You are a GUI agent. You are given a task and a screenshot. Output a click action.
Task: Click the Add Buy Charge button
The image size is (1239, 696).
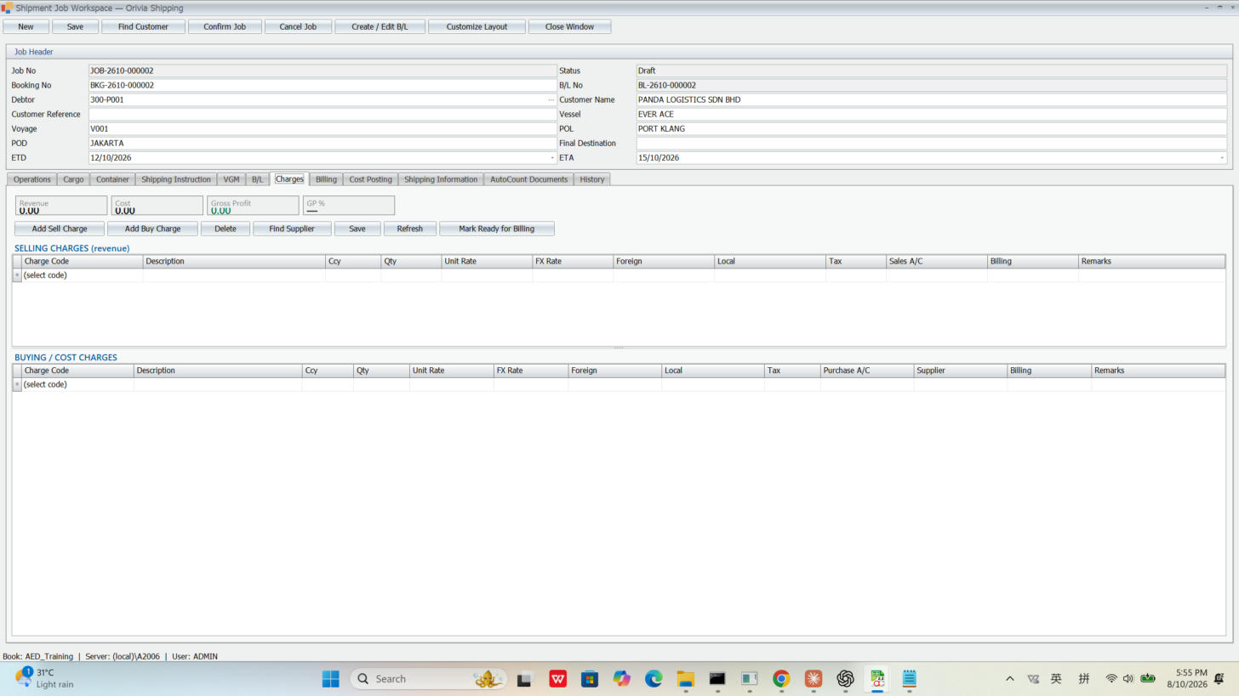pos(153,229)
